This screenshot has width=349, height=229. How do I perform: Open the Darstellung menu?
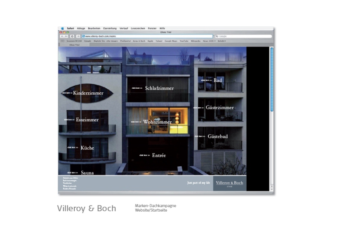point(110,28)
